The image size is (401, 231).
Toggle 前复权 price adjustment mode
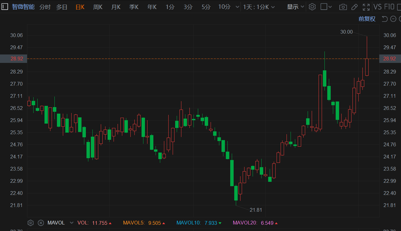tap(367, 19)
